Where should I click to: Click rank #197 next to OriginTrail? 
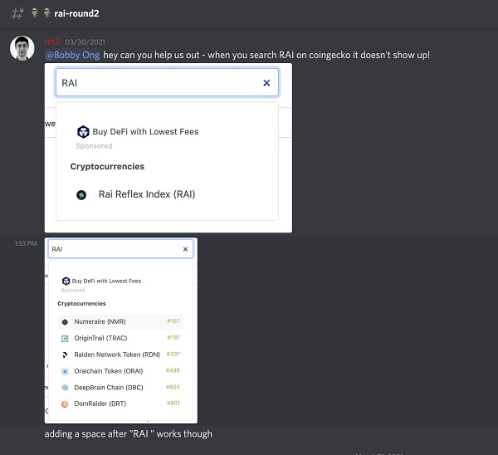click(x=173, y=337)
